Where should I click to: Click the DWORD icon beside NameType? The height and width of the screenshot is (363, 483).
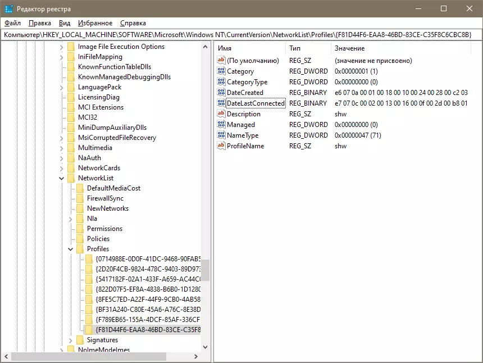(x=221, y=135)
